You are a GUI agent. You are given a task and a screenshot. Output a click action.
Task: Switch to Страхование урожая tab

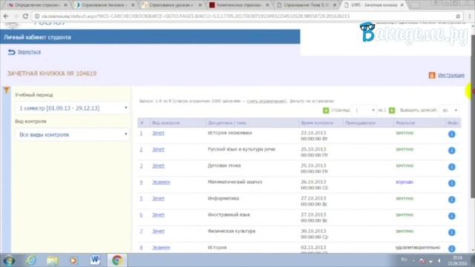(x=170, y=5)
